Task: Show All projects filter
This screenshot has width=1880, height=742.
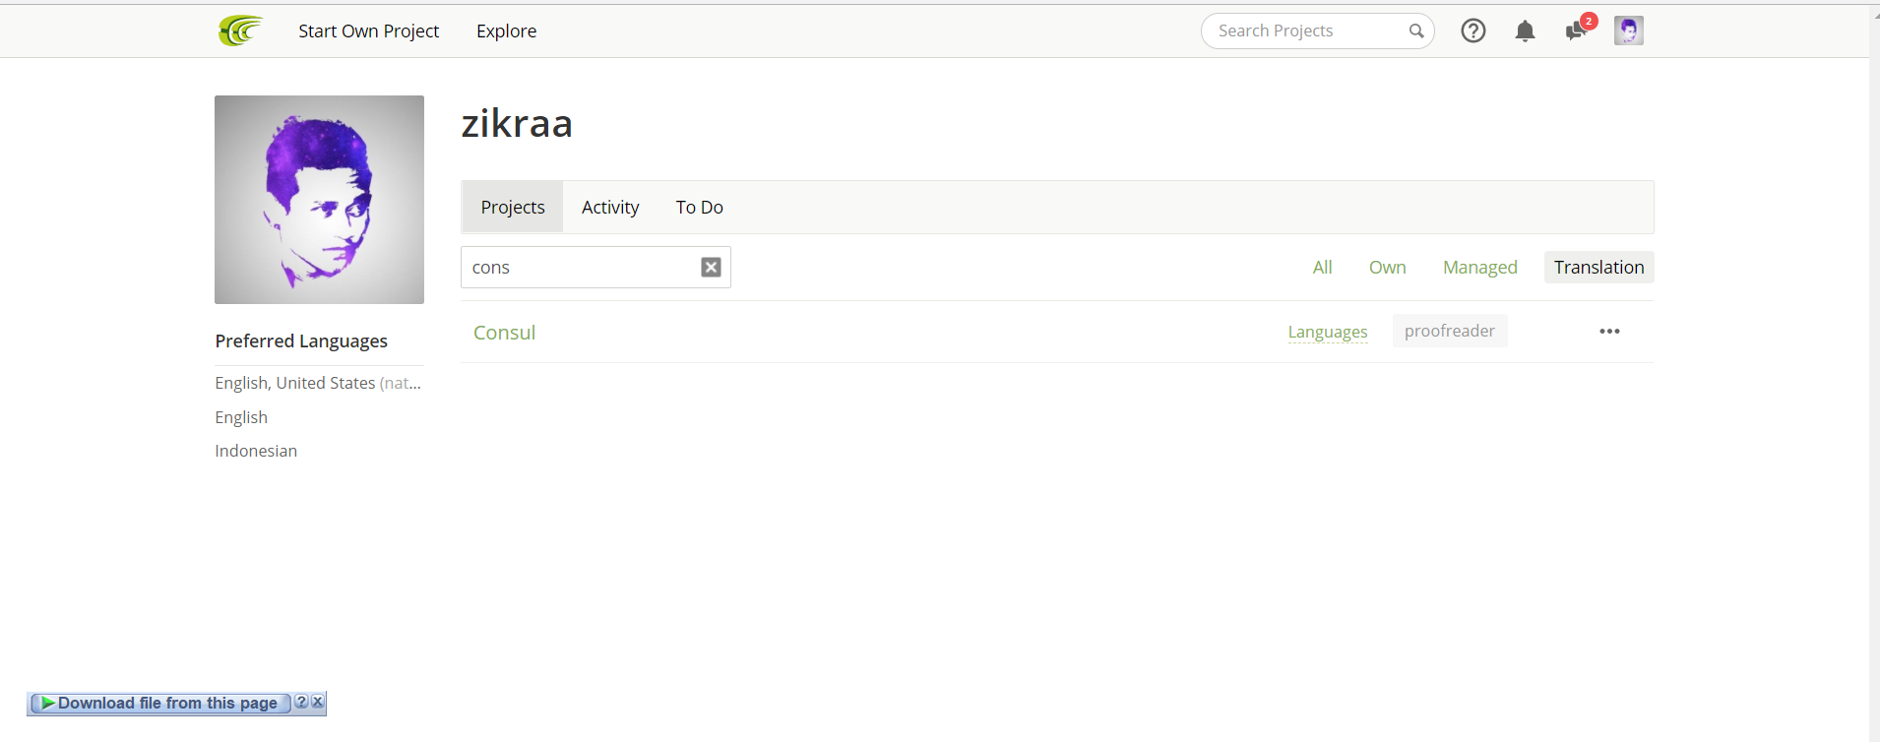Action: [x=1322, y=267]
